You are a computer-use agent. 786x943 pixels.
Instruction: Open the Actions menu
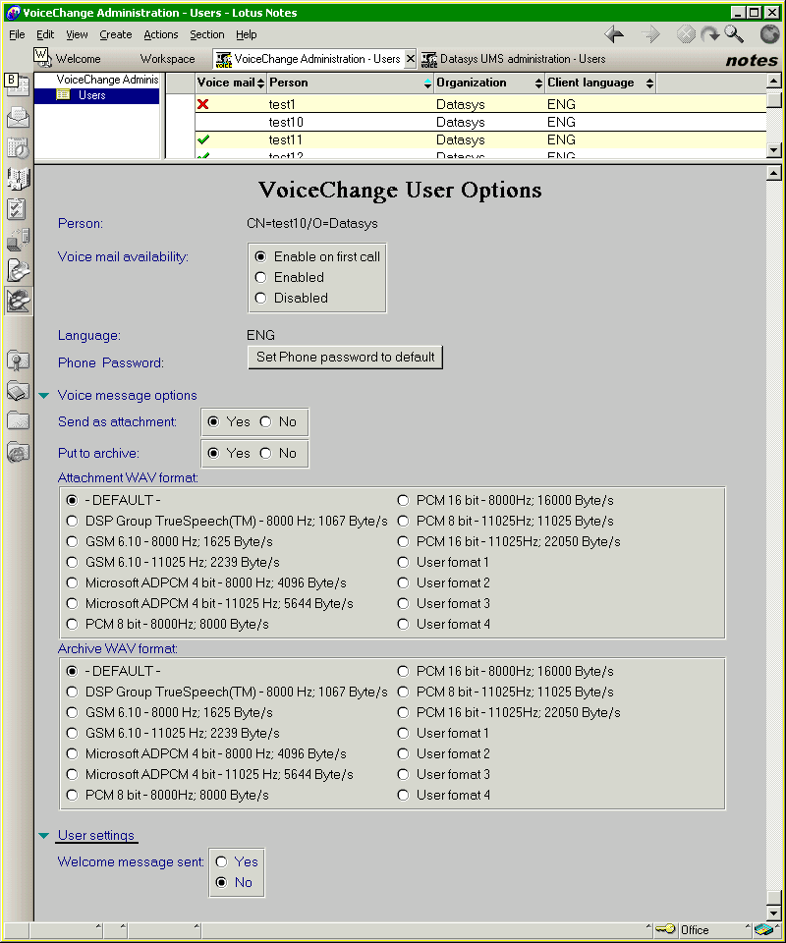(x=160, y=34)
